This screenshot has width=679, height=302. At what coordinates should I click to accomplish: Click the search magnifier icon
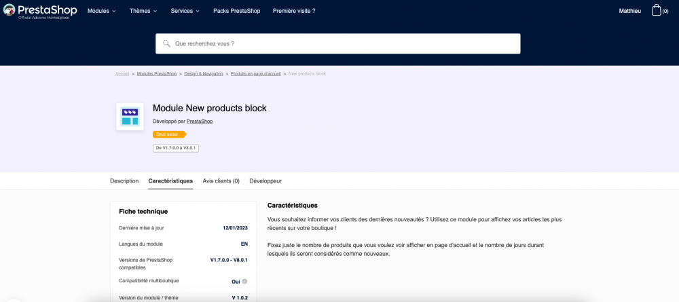pyautogui.click(x=166, y=43)
